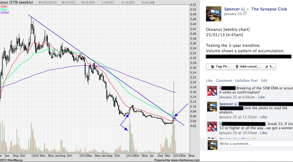Open The Synapse Club group link
This screenshot has width=293, height=162.
point(269,9)
